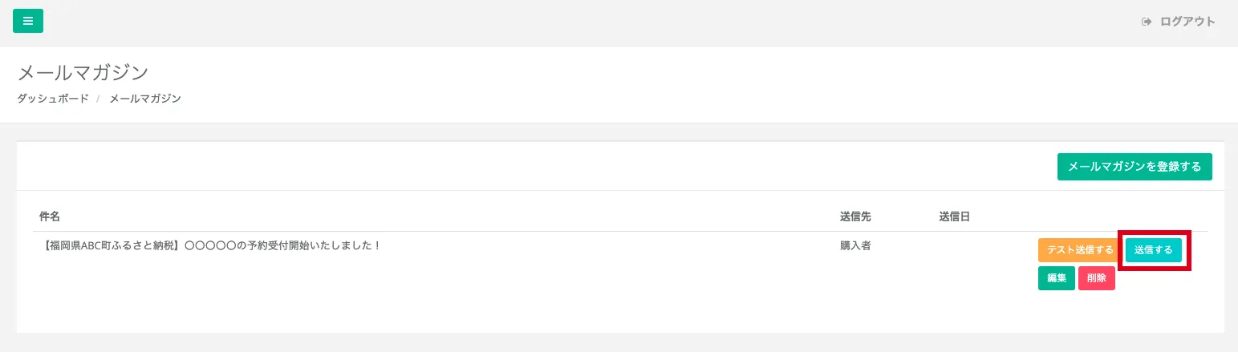Click the 送信先 column header
Viewport: 1238px width, 352px height.
(855, 216)
